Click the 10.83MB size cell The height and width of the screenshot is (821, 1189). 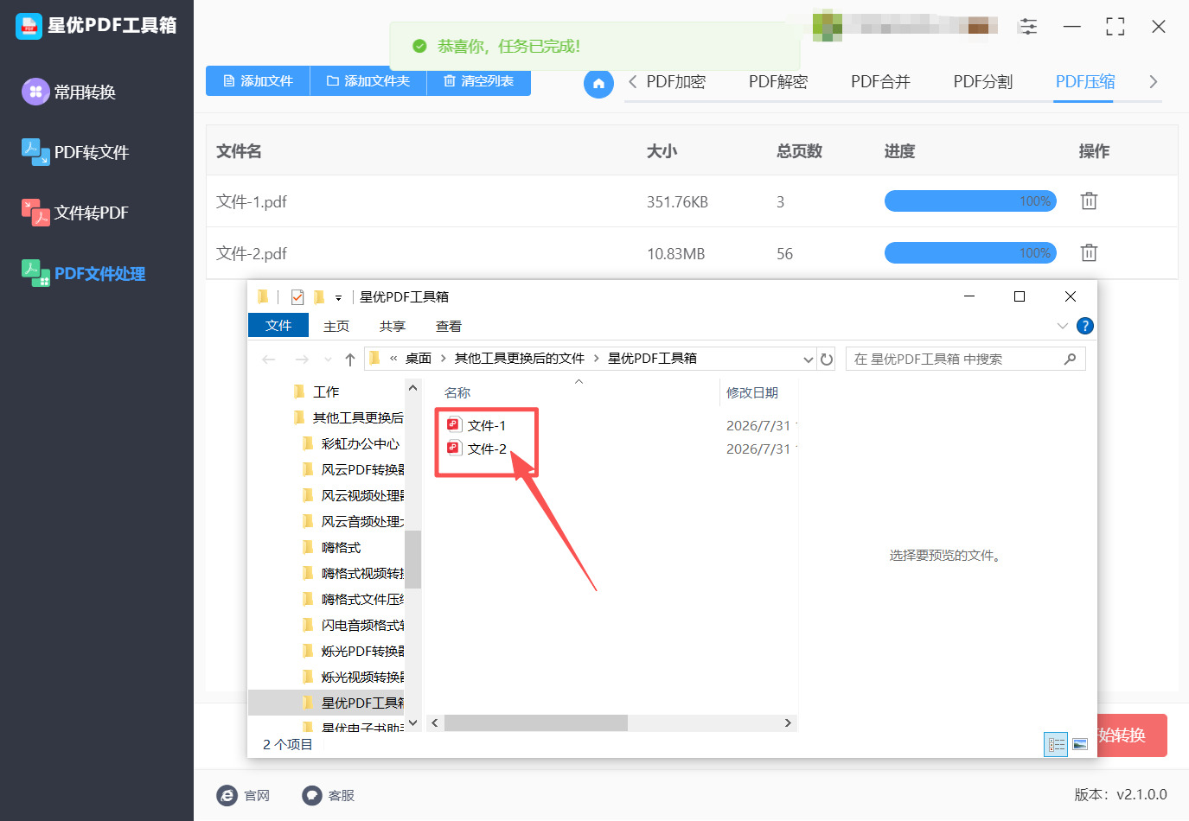pyautogui.click(x=676, y=254)
